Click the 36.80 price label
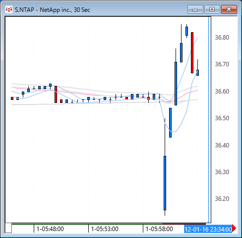The image size is (242, 238). (222, 38)
